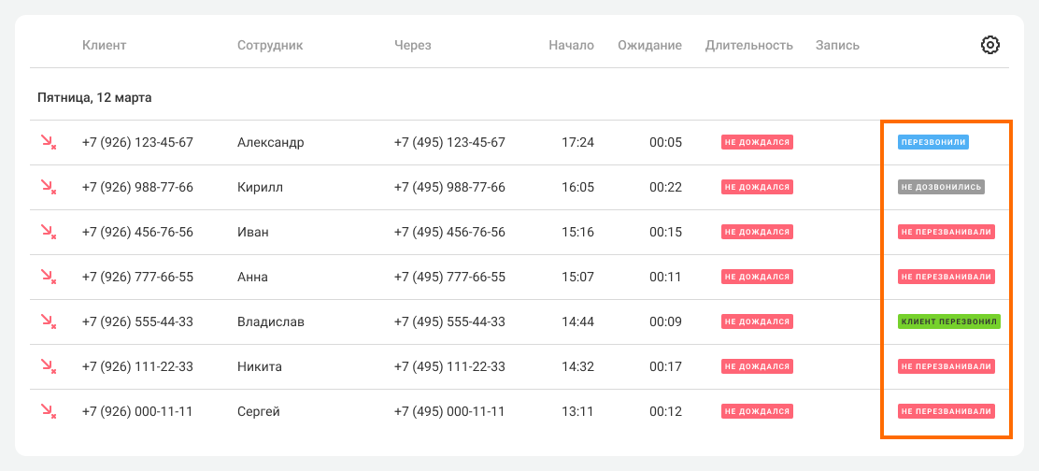
Task: Click the blue Перезвонили status badge
Action: point(932,142)
